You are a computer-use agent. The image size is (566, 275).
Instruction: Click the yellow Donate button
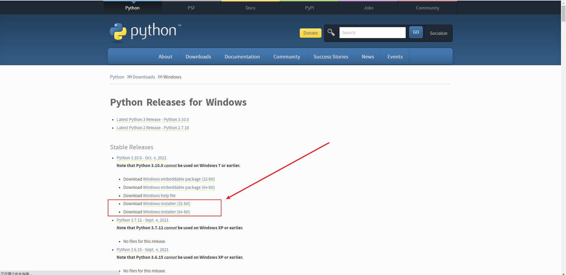(x=311, y=33)
